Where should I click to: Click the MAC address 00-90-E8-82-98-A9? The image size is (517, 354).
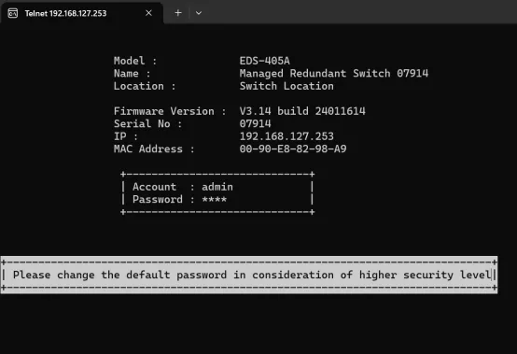pos(293,149)
